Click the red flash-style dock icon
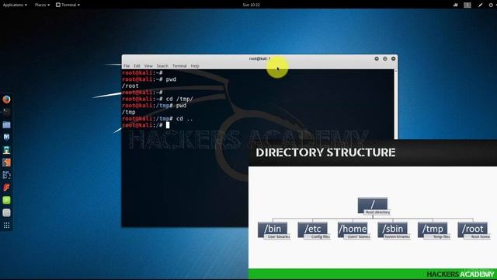497x280 pixels. (x=6, y=187)
